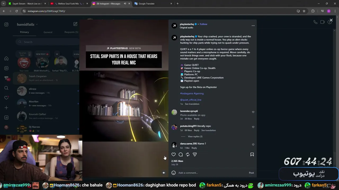
Task: Go to Instagram Home from sidebar
Action: pyautogui.click(x=6, y=59)
